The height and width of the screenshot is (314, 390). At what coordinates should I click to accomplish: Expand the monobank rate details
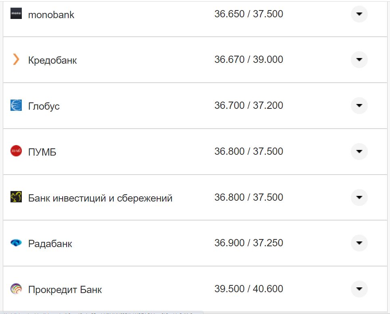(x=359, y=14)
